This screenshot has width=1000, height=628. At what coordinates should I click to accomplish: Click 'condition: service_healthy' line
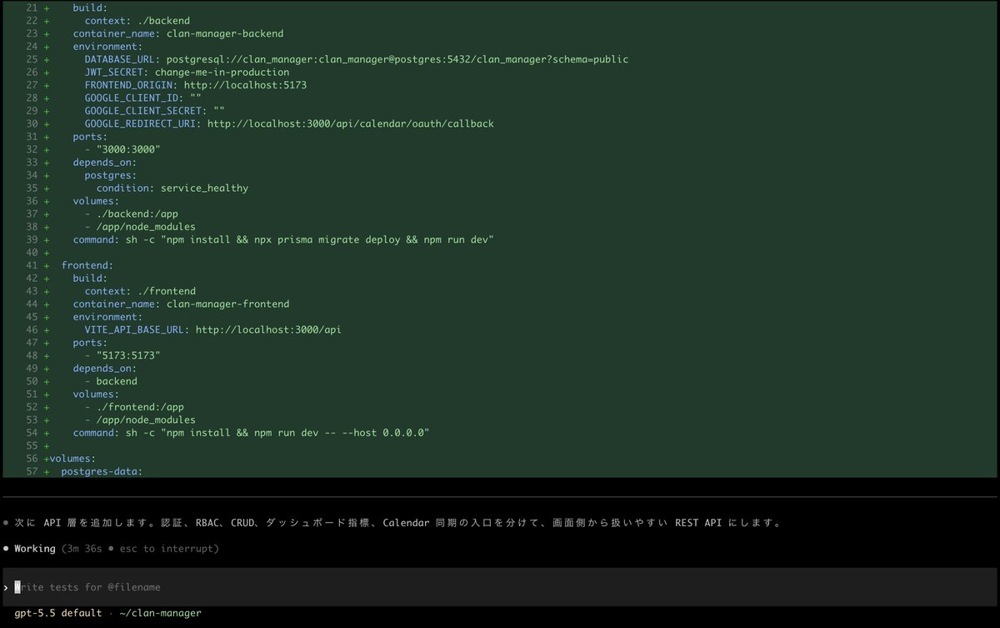[172, 188]
